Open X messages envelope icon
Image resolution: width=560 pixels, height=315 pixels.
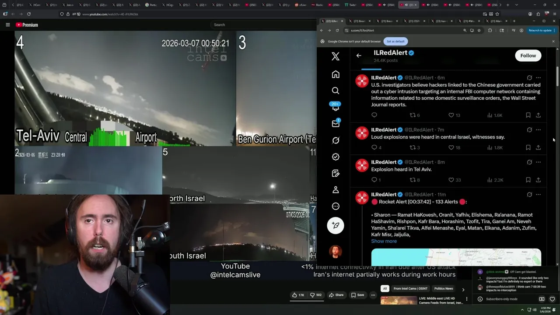[x=336, y=124]
